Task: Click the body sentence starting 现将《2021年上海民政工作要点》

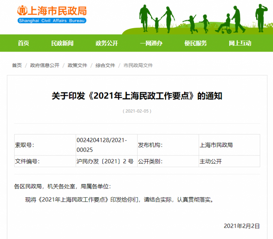Action: (119, 200)
